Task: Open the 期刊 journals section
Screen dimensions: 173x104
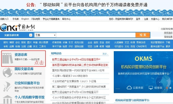Action: [x=6, y=42]
